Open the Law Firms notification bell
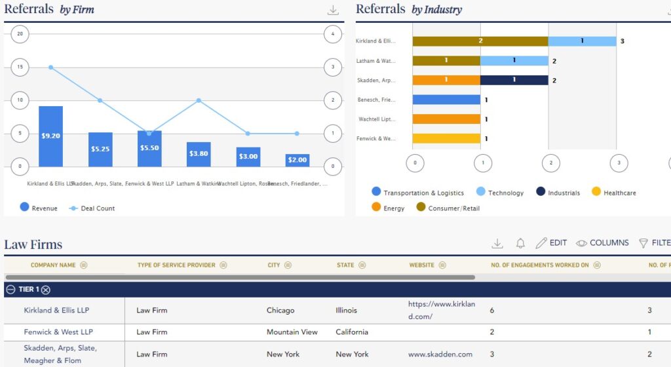This screenshot has height=367, width=671. coord(520,243)
